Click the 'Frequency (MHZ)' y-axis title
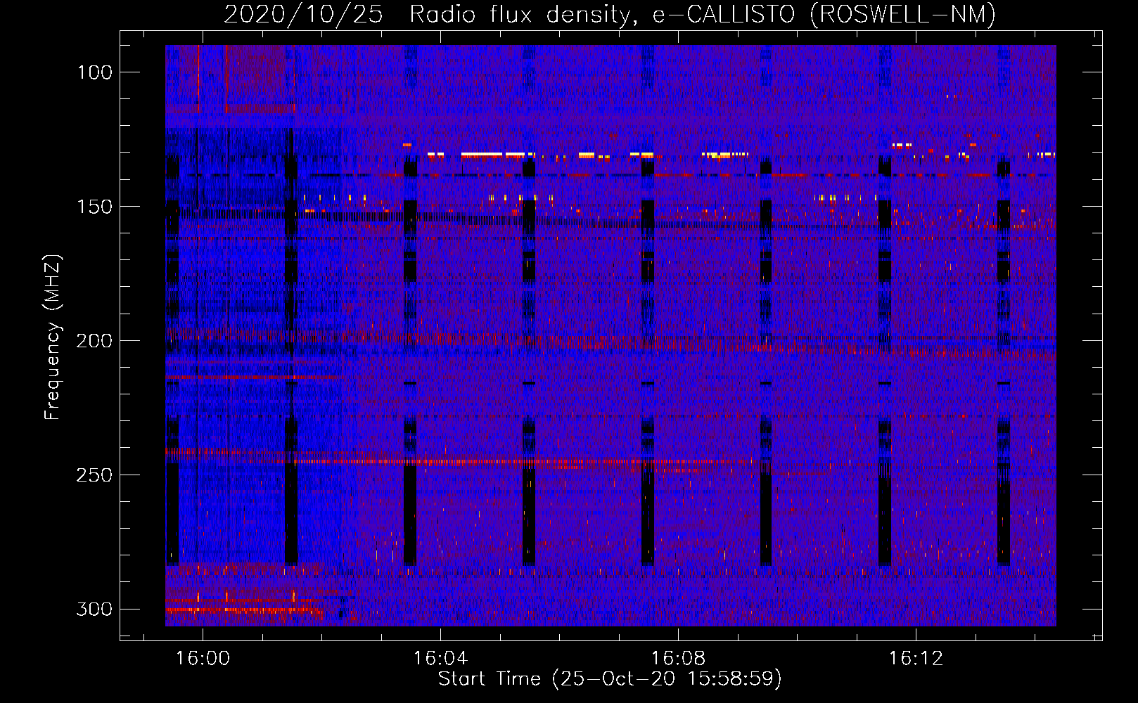 (x=53, y=337)
